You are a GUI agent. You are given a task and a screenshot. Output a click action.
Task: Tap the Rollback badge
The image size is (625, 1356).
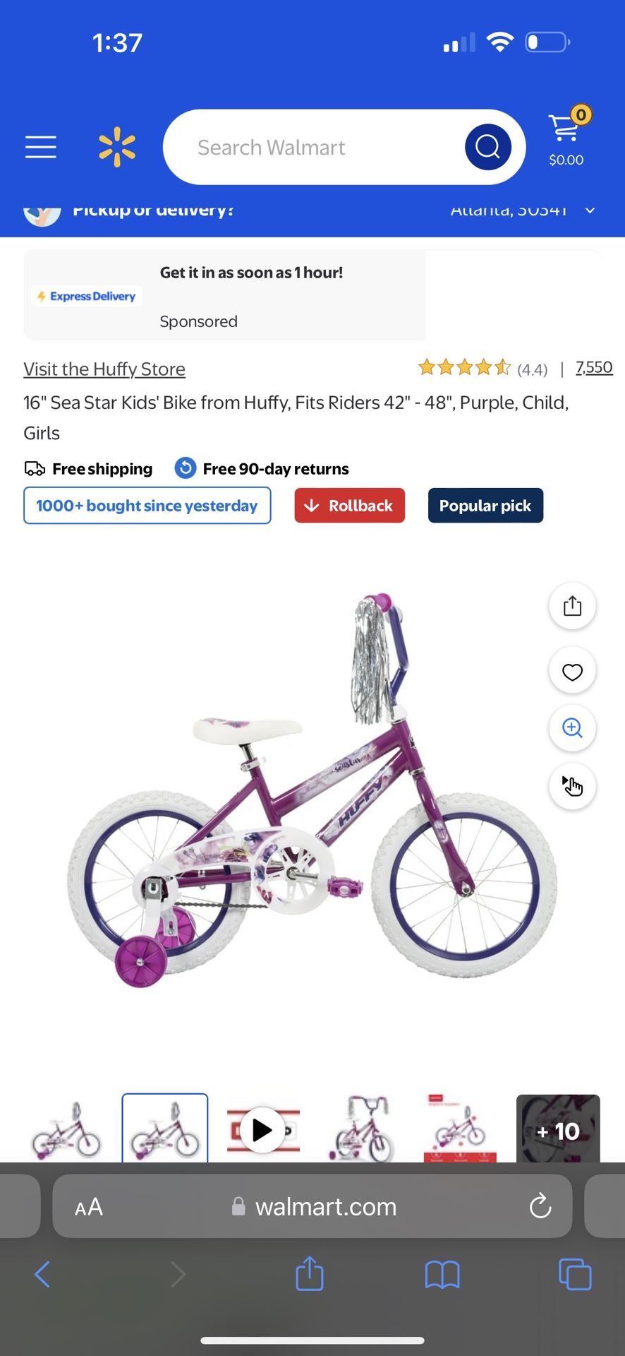350,506
